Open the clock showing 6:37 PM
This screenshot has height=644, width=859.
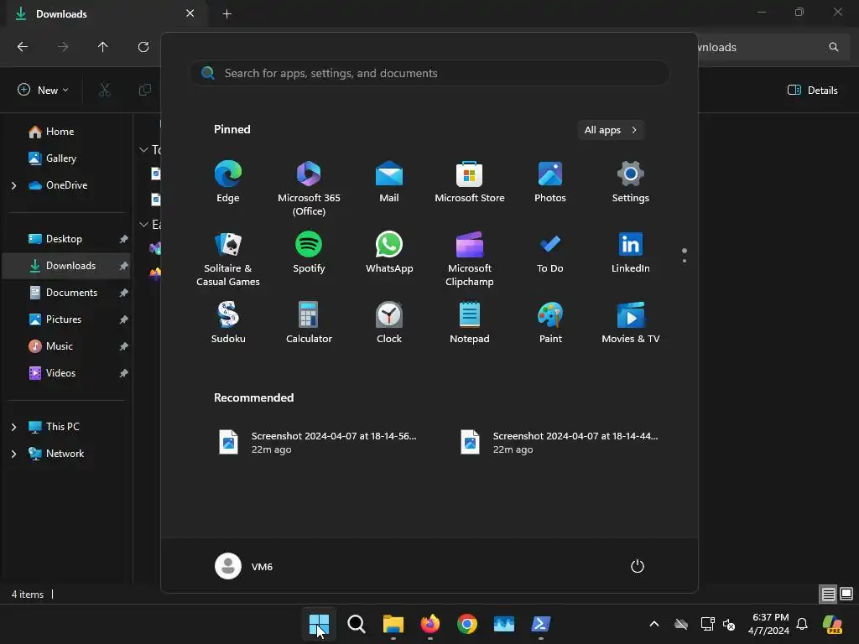[x=769, y=624]
